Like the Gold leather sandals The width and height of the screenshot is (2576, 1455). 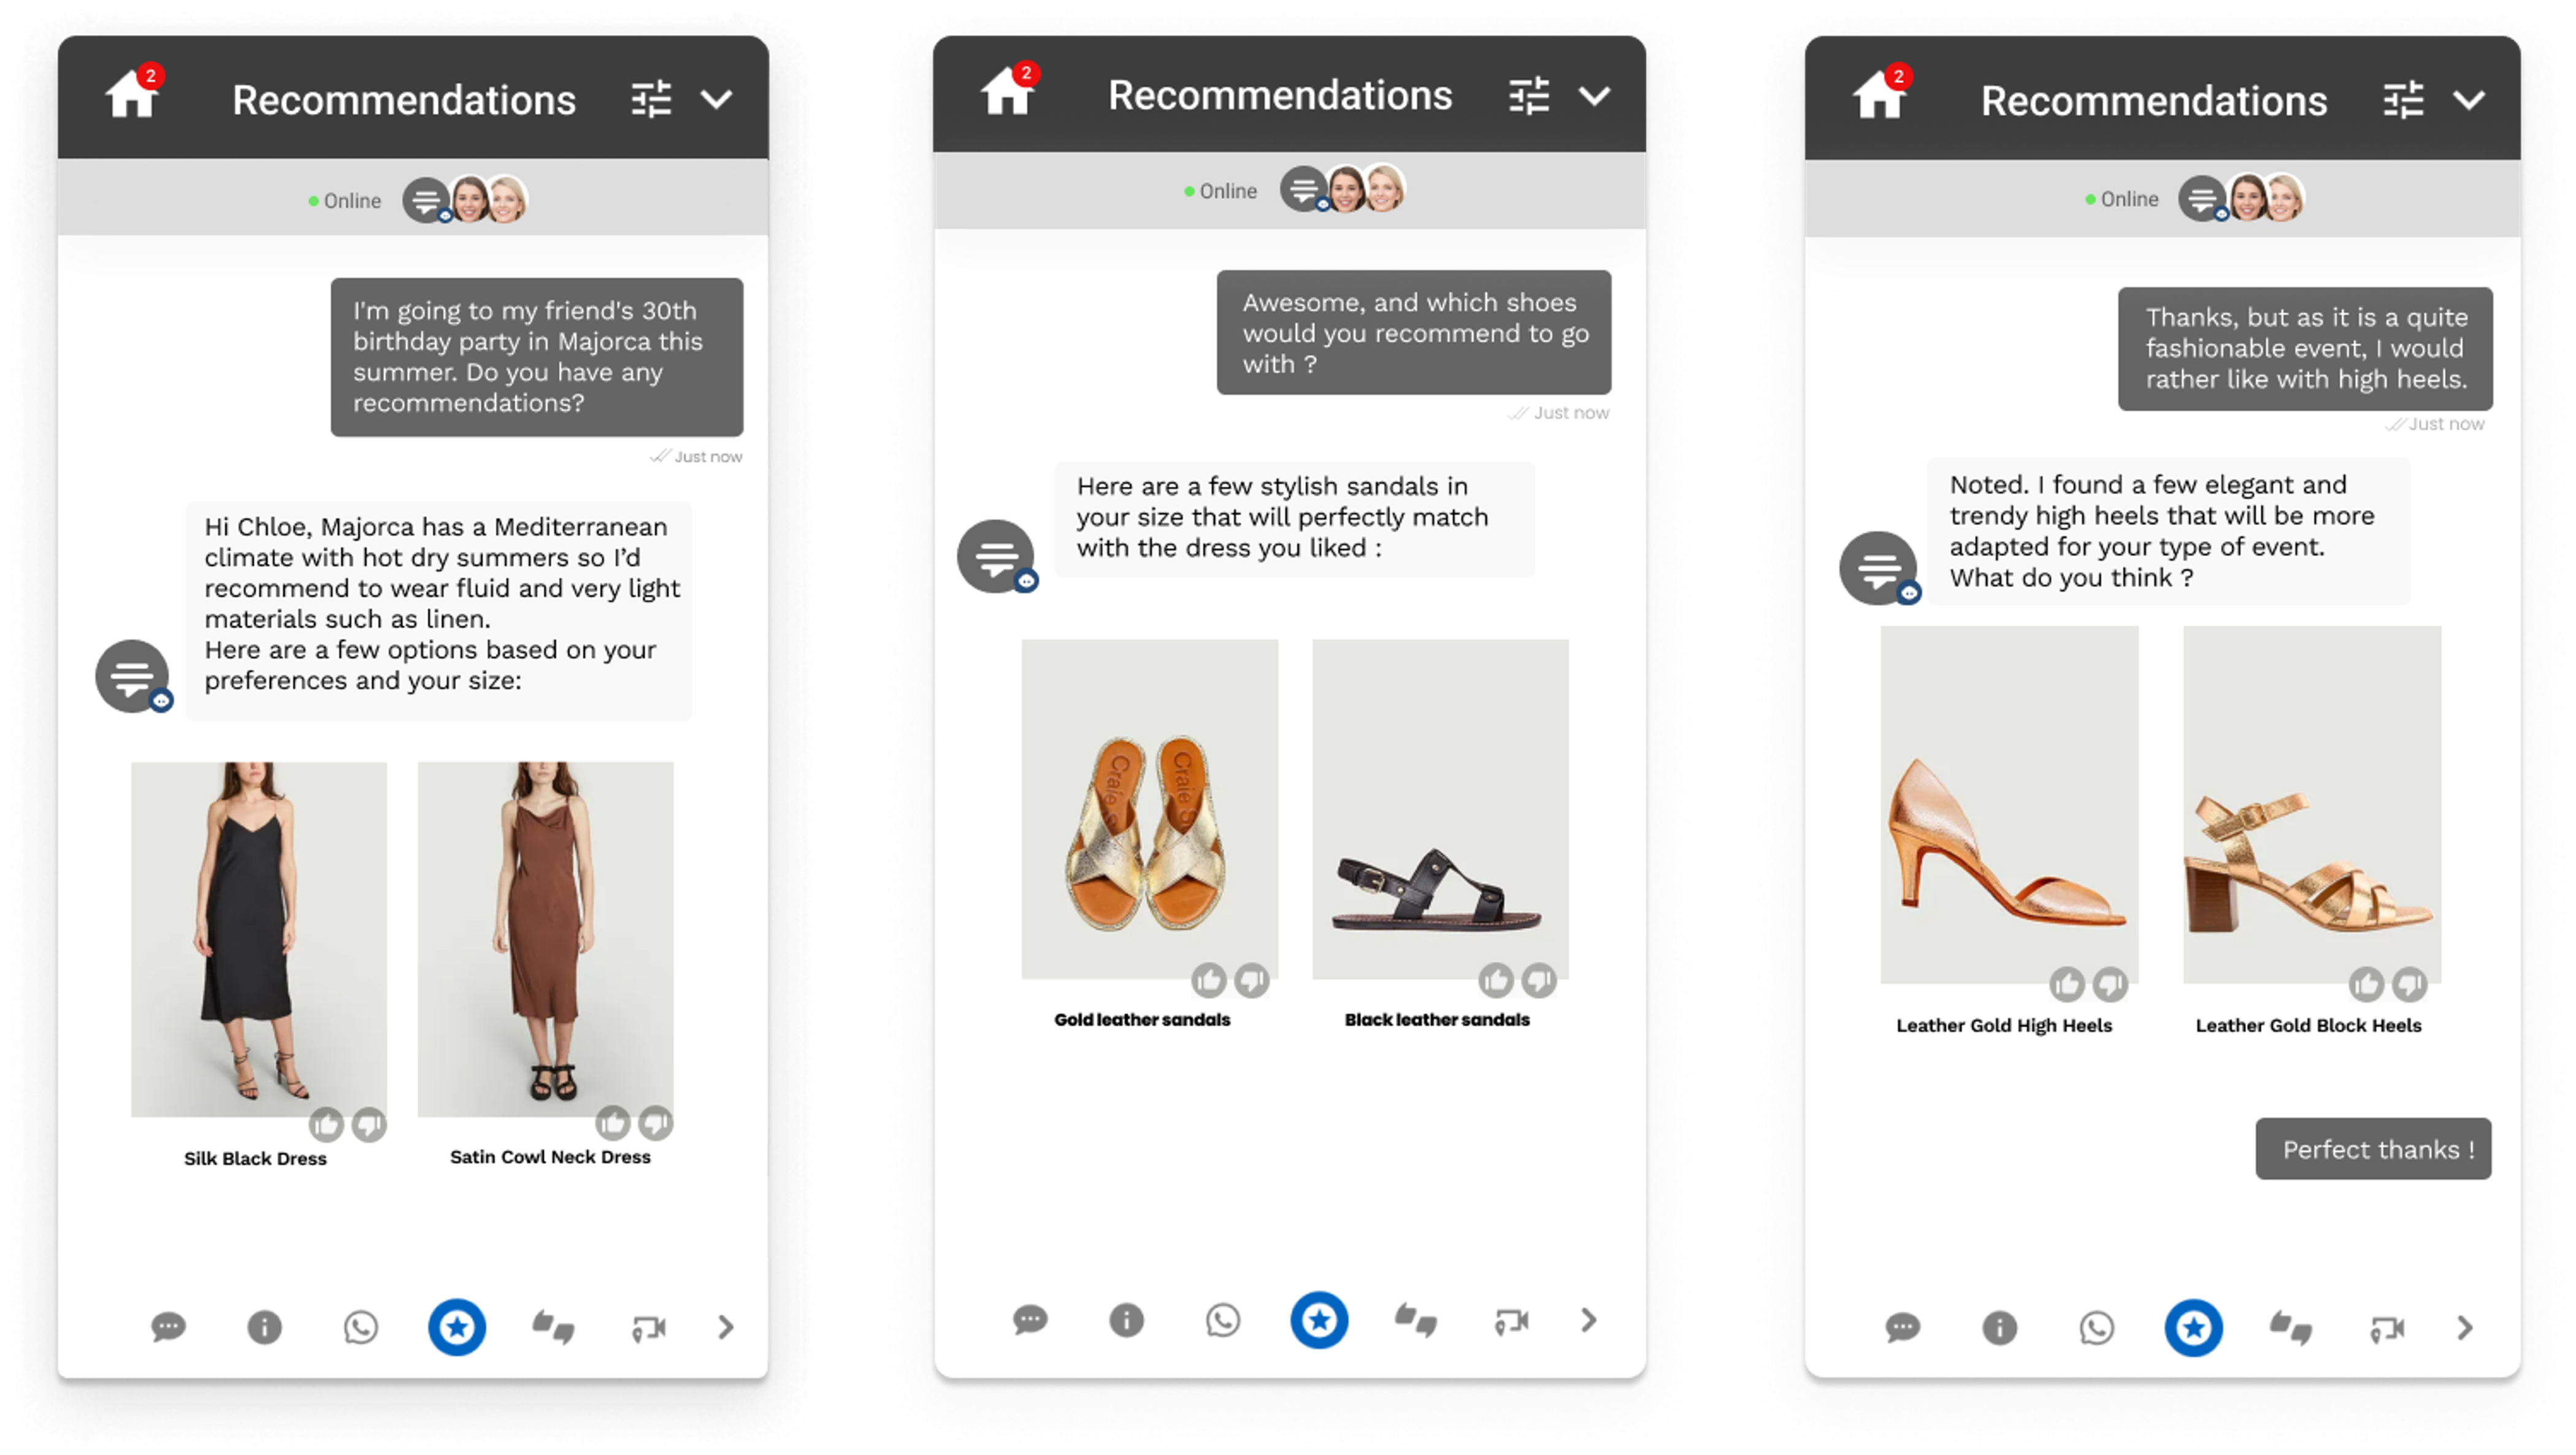(x=1208, y=980)
